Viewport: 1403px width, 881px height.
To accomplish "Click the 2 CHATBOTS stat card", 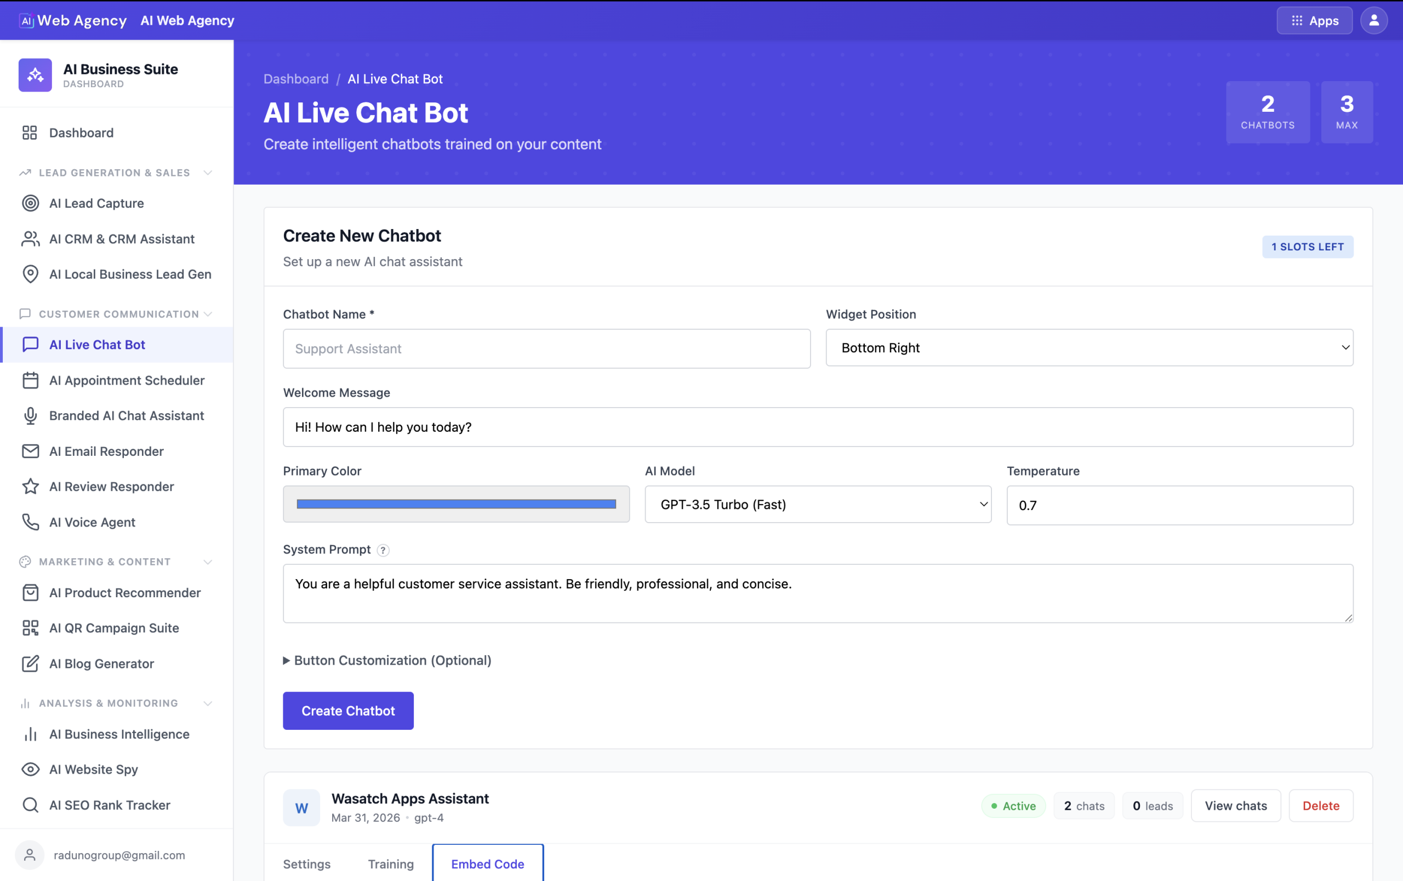I will 1267,112.
